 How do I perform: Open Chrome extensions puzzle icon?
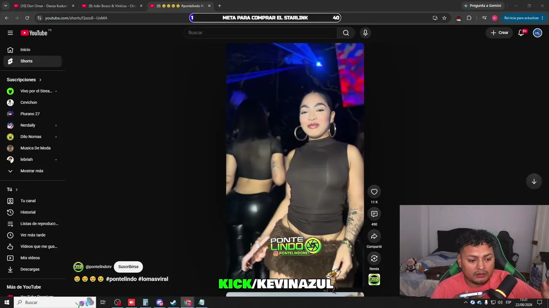click(x=469, y=18)
